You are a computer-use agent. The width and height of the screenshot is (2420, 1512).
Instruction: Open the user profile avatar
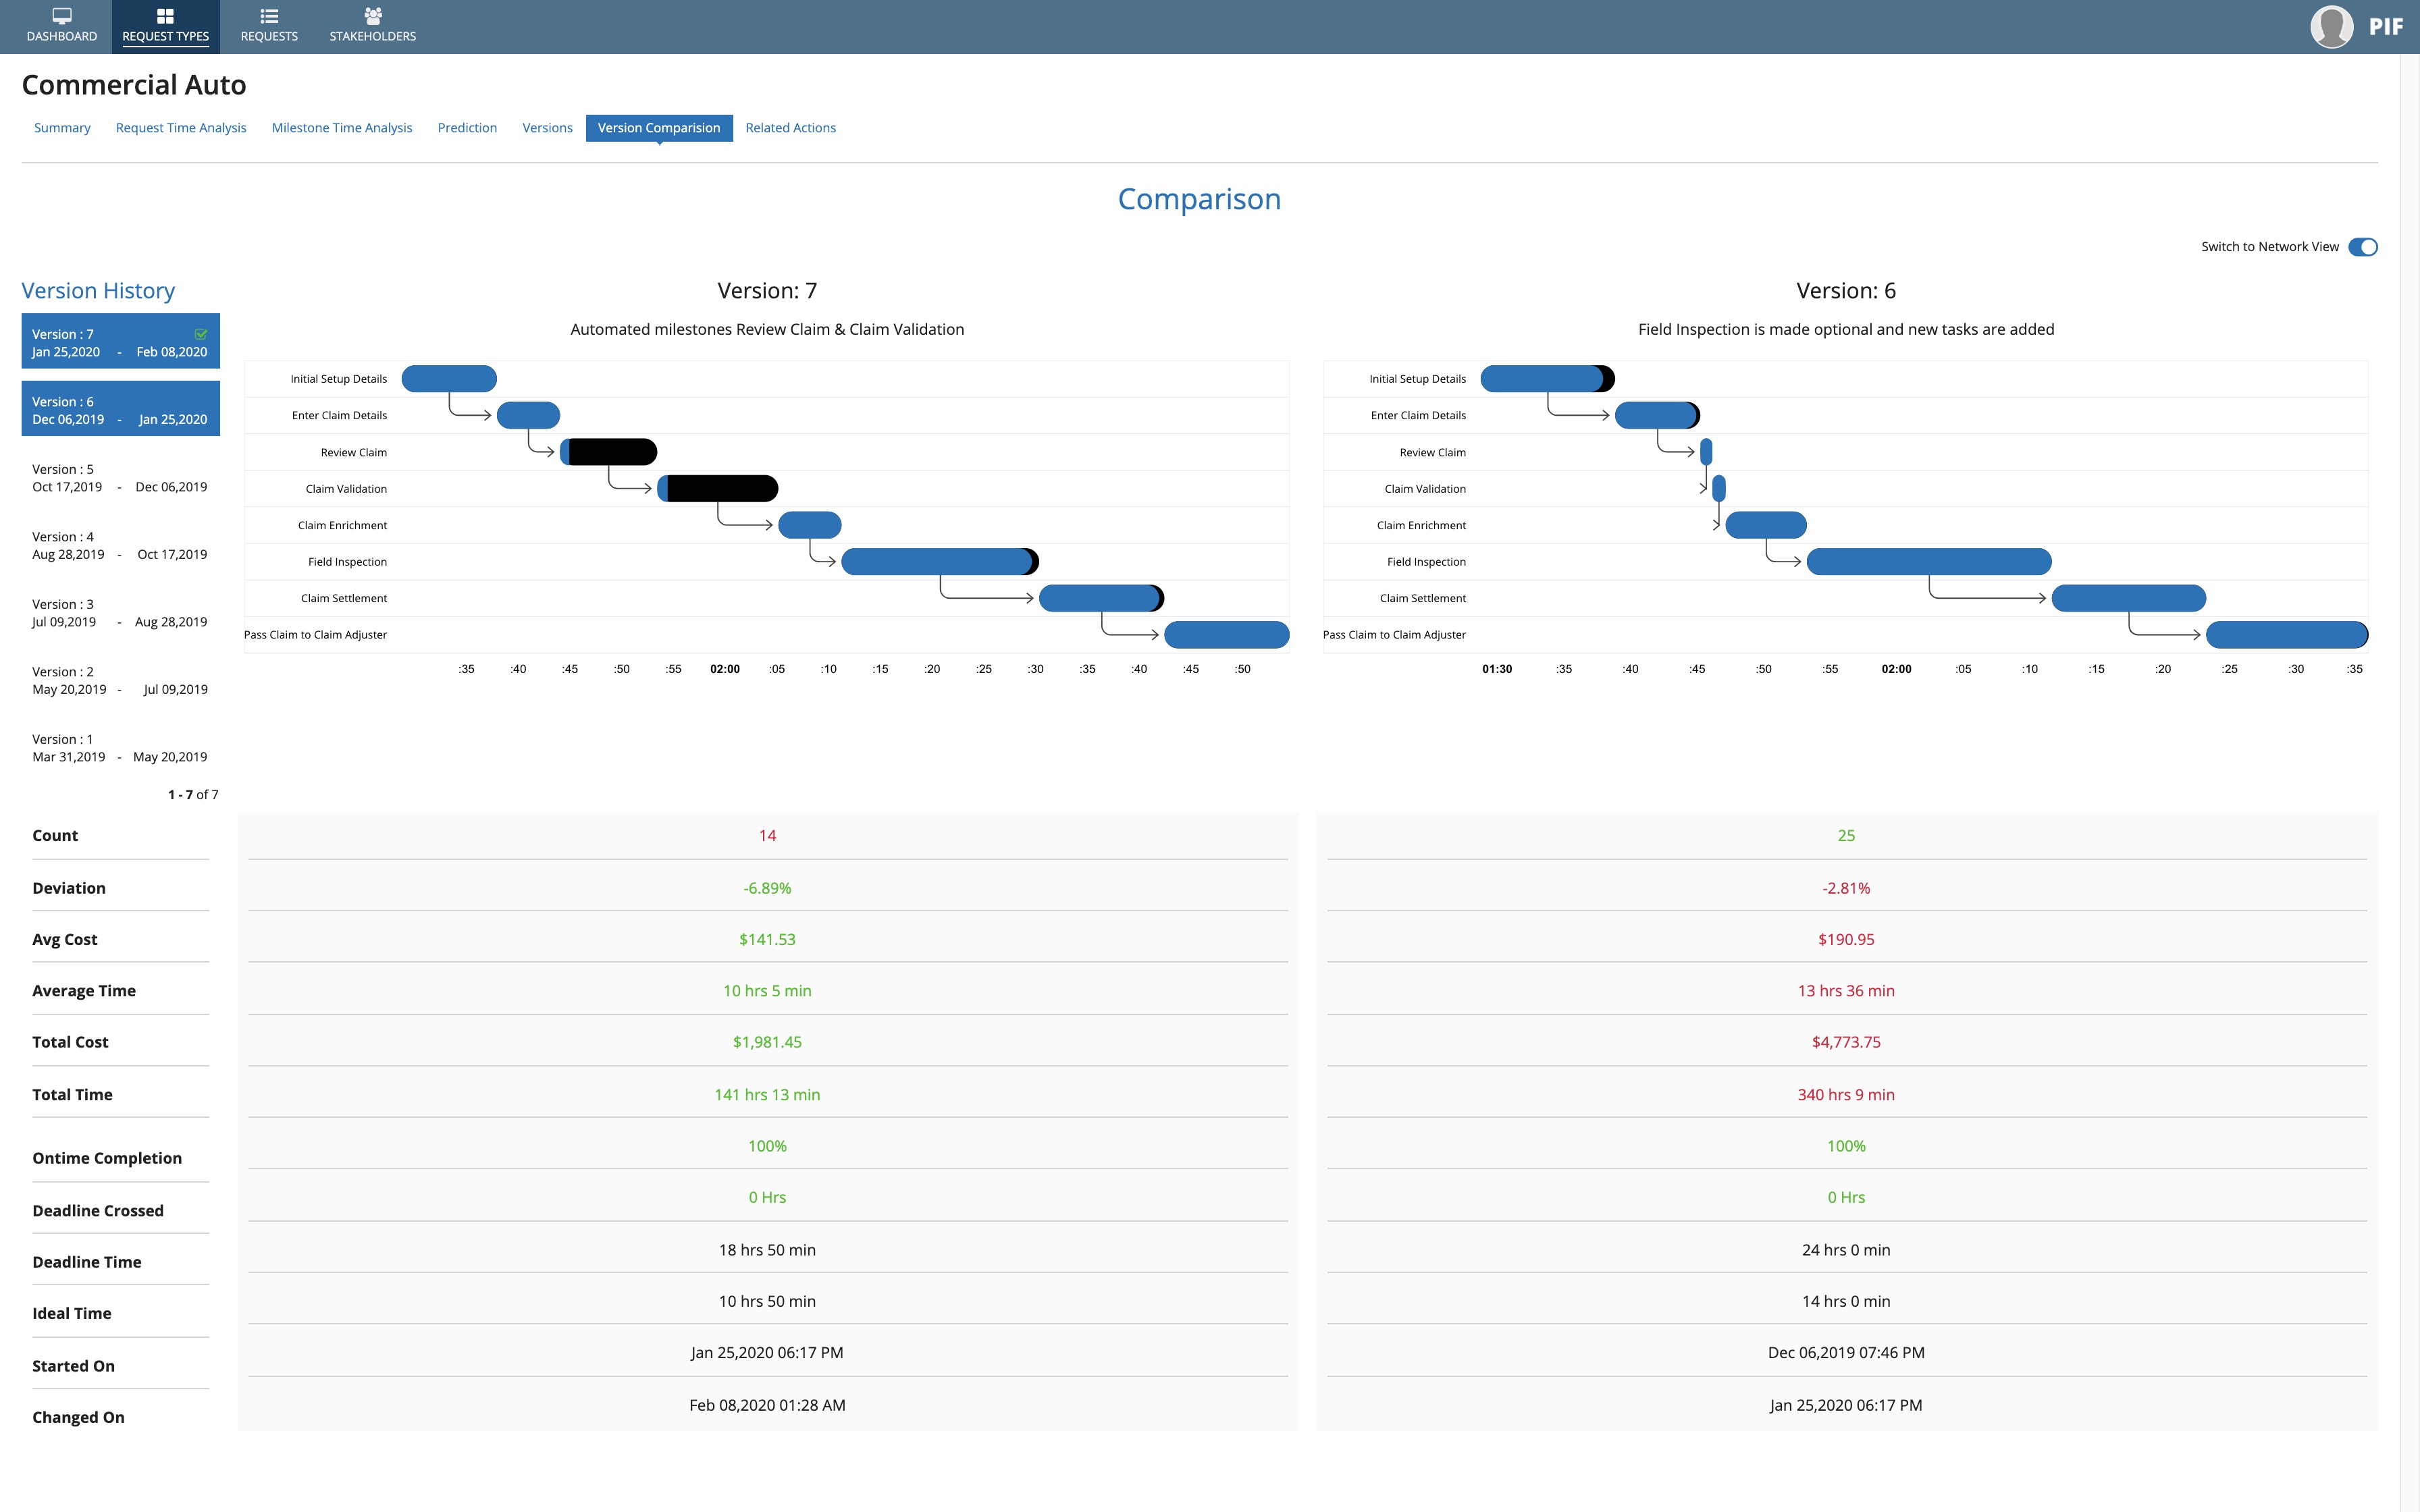click(x=2333, y=25)
